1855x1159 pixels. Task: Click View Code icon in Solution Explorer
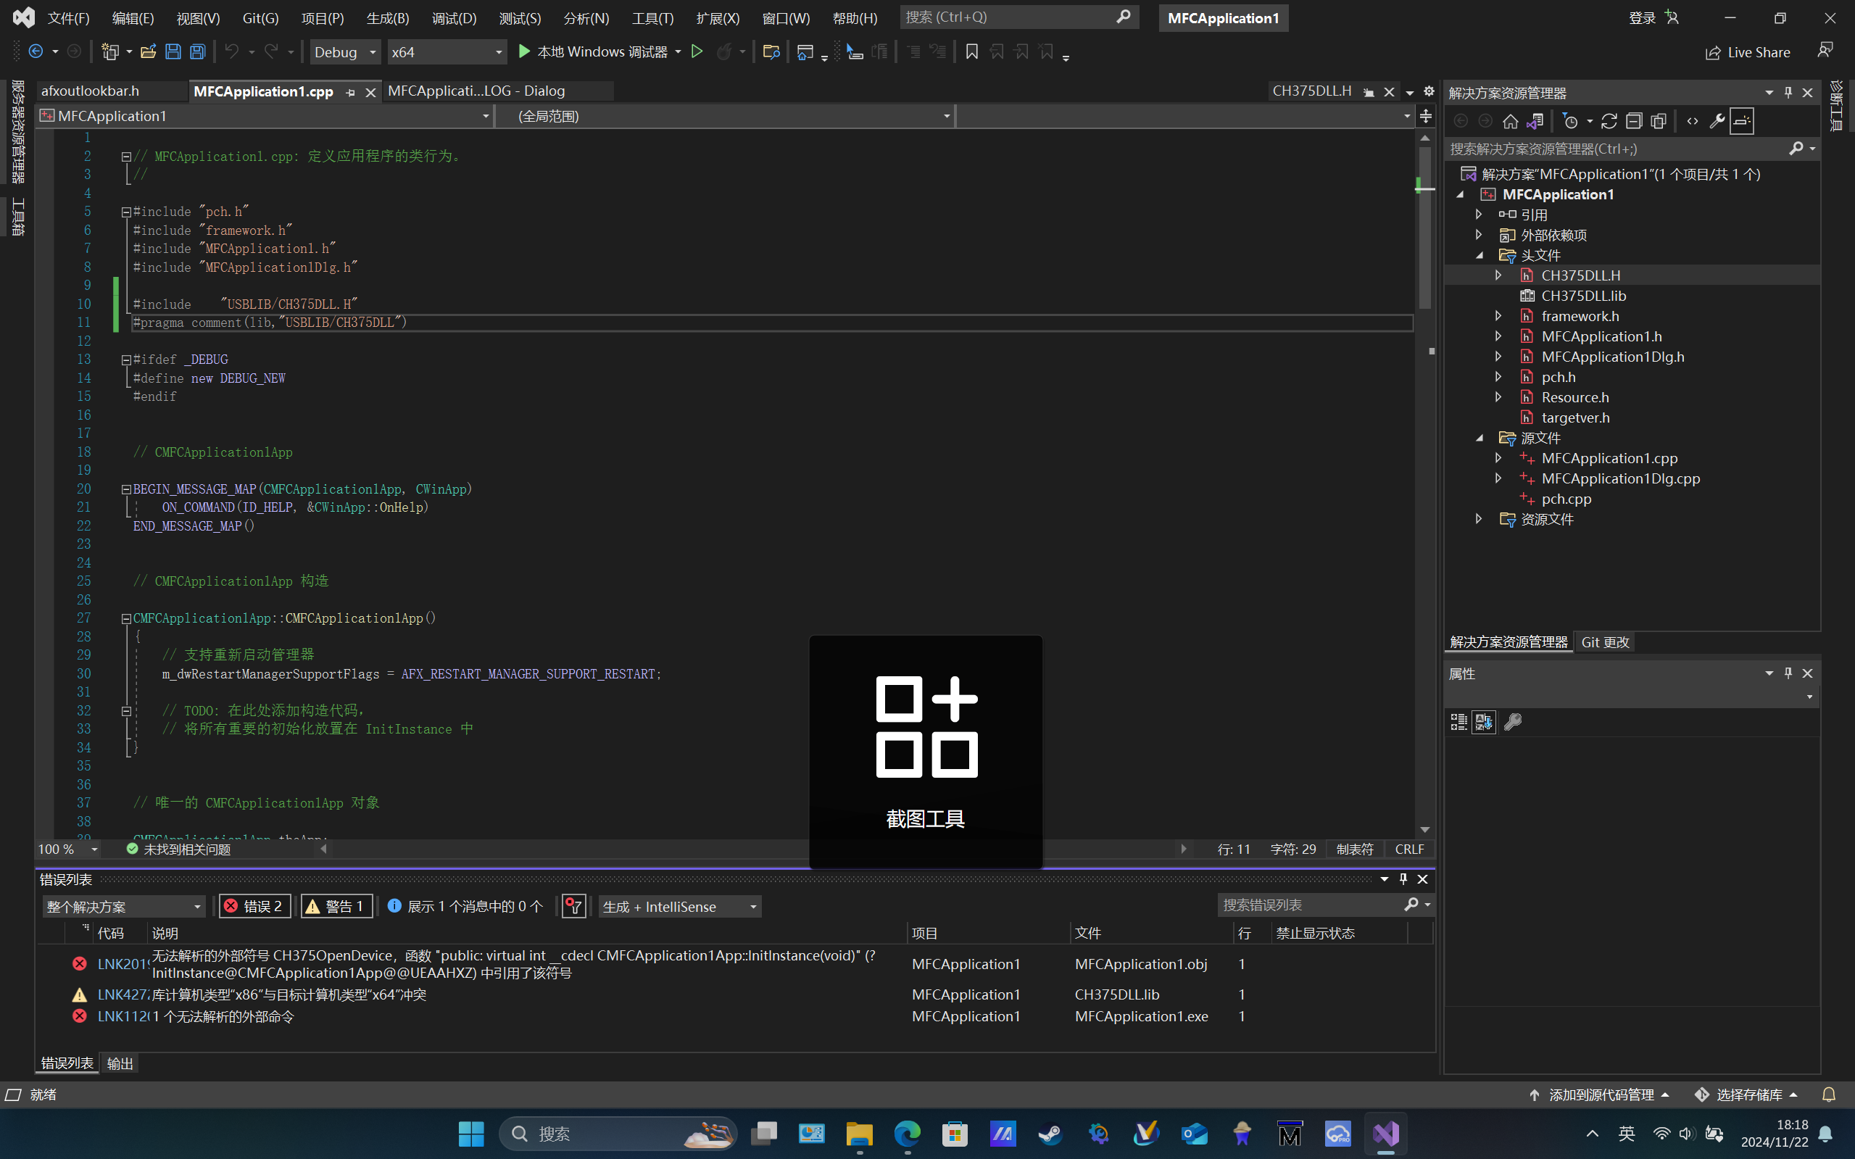click(1693, 121)
